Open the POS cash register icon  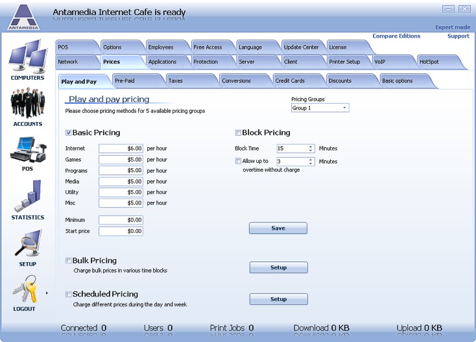pos(28,150)
